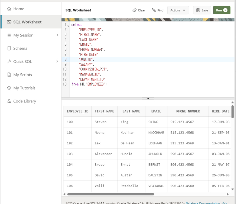Run the SQL query
Viewport: 236px width, 204px height.
[x=222, y=10]
